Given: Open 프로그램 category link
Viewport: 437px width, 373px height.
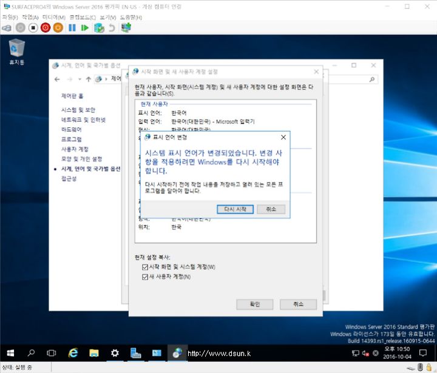Looking at the screenshot, I should tap(72, 139).
